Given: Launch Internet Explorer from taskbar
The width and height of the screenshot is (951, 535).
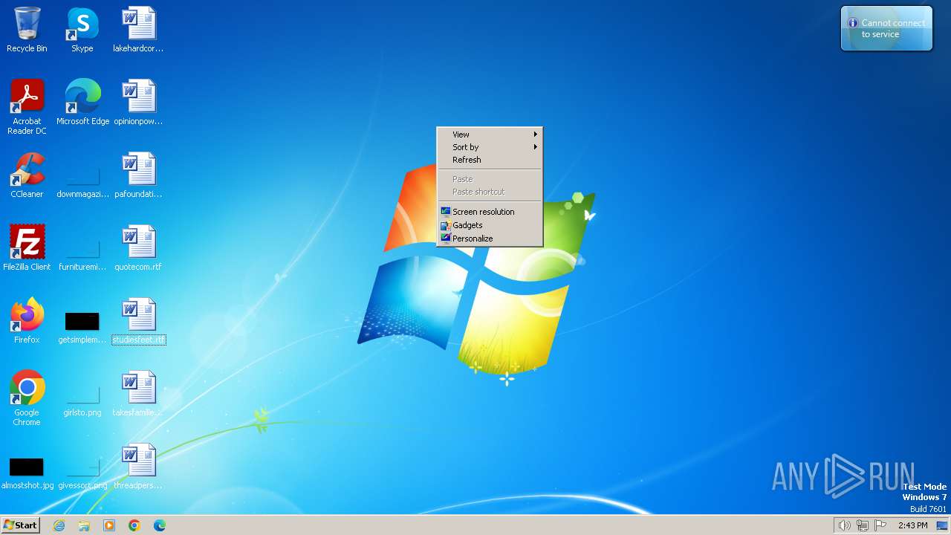Looking at the screenshot, I should click(59, 525).
